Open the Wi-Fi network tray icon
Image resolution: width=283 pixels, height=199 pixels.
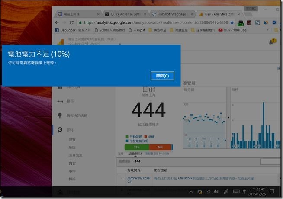(208, 192)
